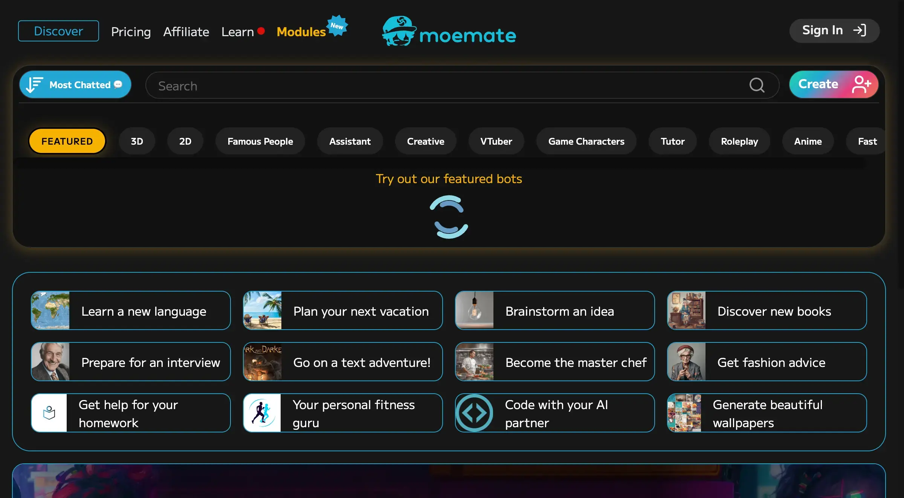Click the Pricing navigation link
Viewport: 904px width, 498px height.
click(131, 31)
